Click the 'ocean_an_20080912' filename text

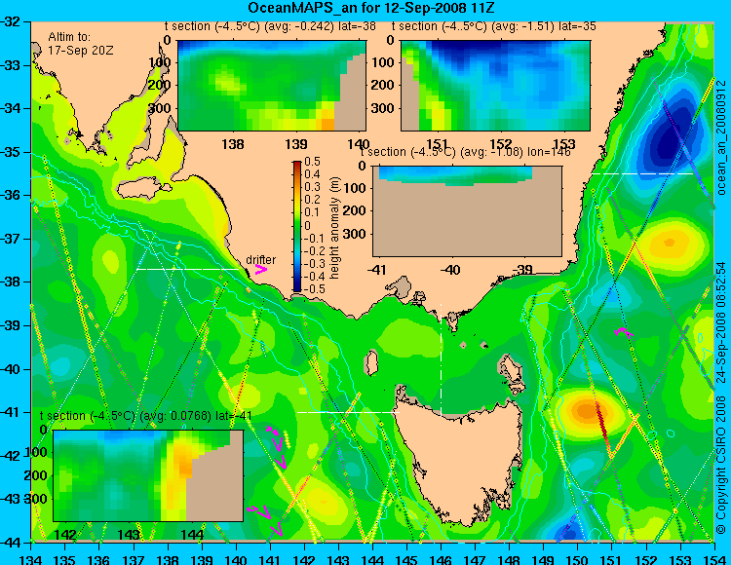coord(720,138)
